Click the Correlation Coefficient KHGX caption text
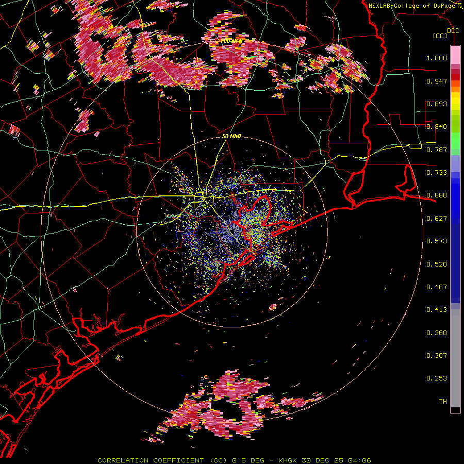The image size is (464, 464). pyautogui.click(x=234, y=460)
